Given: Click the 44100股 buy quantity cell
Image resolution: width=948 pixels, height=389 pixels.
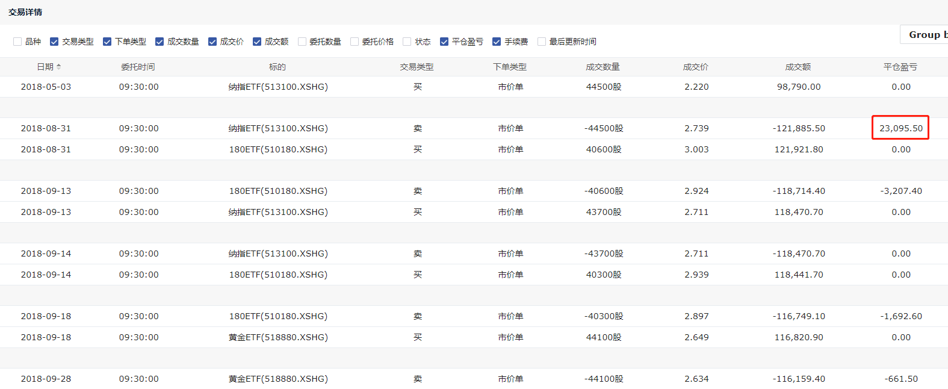Looking at the screenshot, I should tap(604, 337).
